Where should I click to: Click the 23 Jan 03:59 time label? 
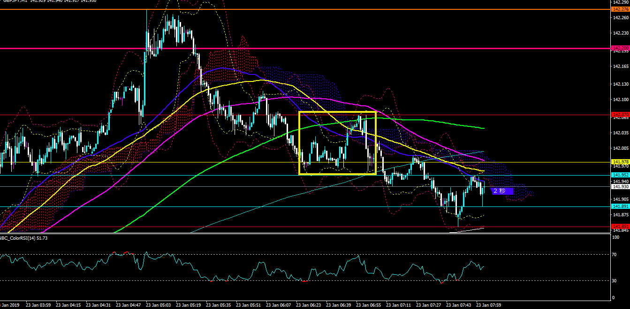coord(38,305)
